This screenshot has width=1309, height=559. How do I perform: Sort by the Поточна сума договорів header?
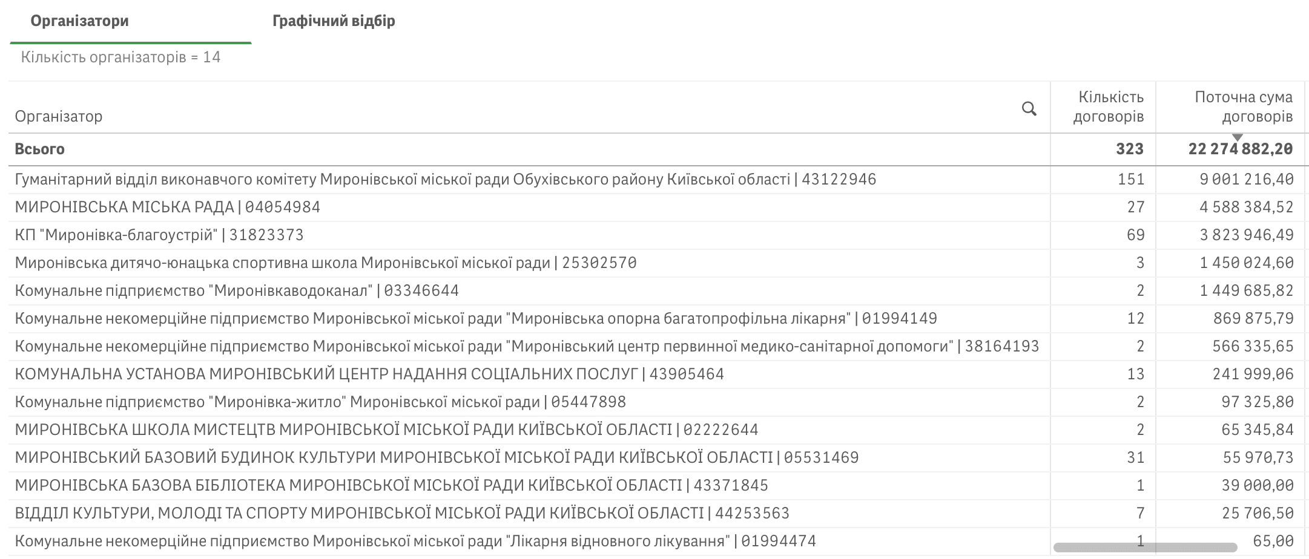1244,106
